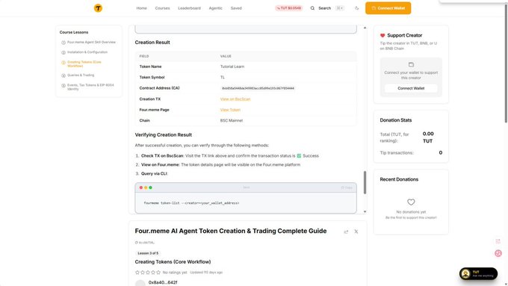The image size is (508, 286).
Task: Click the Tutorial Learn token name value
Action: (x=232, y=66)
